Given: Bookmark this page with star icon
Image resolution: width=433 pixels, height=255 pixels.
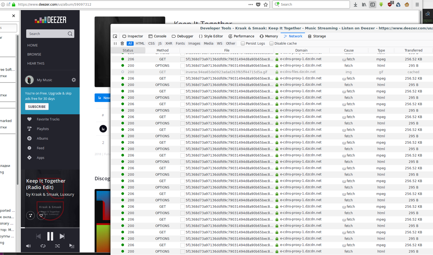Looking at the screenshot, I should click(266, 5).
